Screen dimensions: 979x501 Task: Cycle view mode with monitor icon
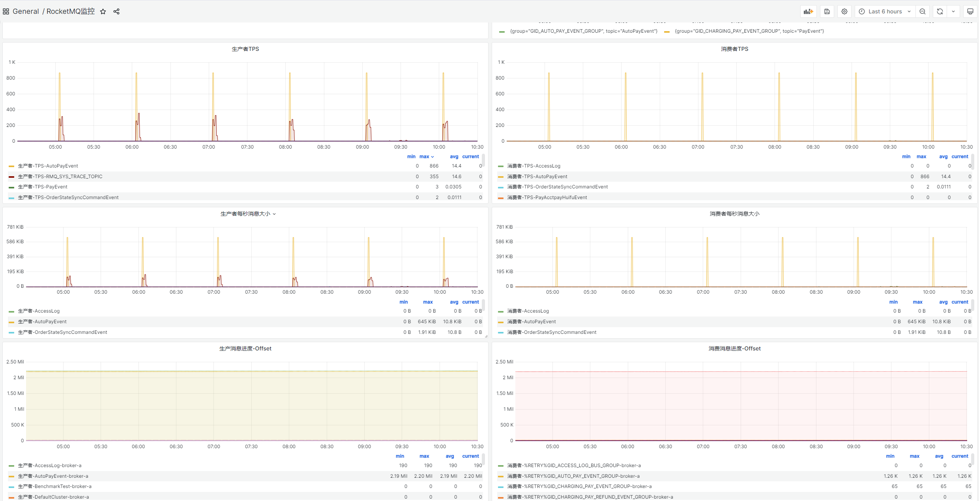[970, 11]
